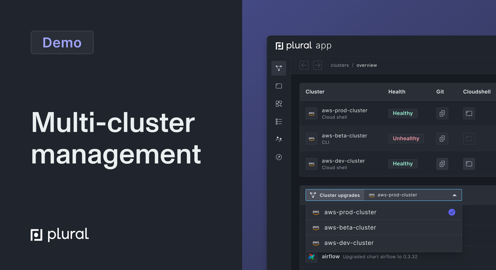This screenshot has height=270, width=496.
Task: Click the Unhealthy badge of aws-beta-cluster
Action: pos(406,138)
